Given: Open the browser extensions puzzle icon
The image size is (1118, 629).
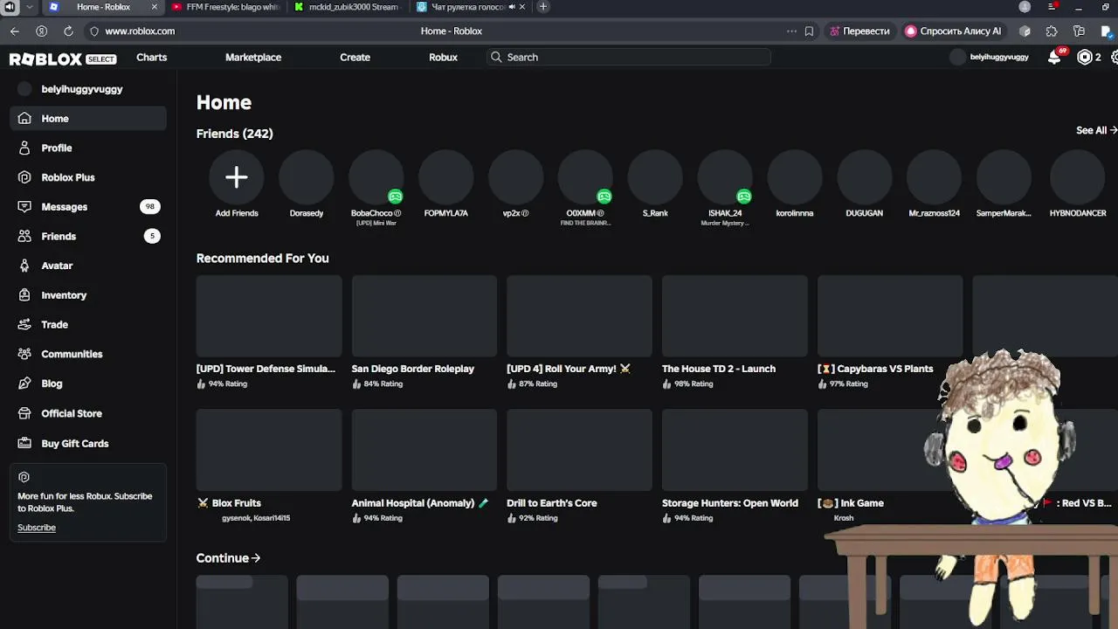Looking at the screenshot, I should pyautogui.click(x=1052, y=31).
